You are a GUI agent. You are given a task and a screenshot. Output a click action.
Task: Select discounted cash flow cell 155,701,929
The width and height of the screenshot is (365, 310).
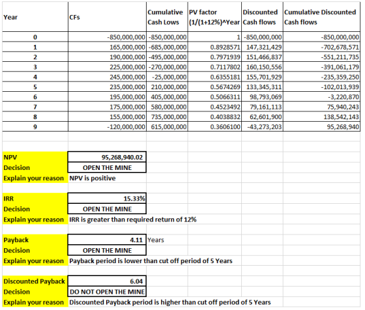262,77
